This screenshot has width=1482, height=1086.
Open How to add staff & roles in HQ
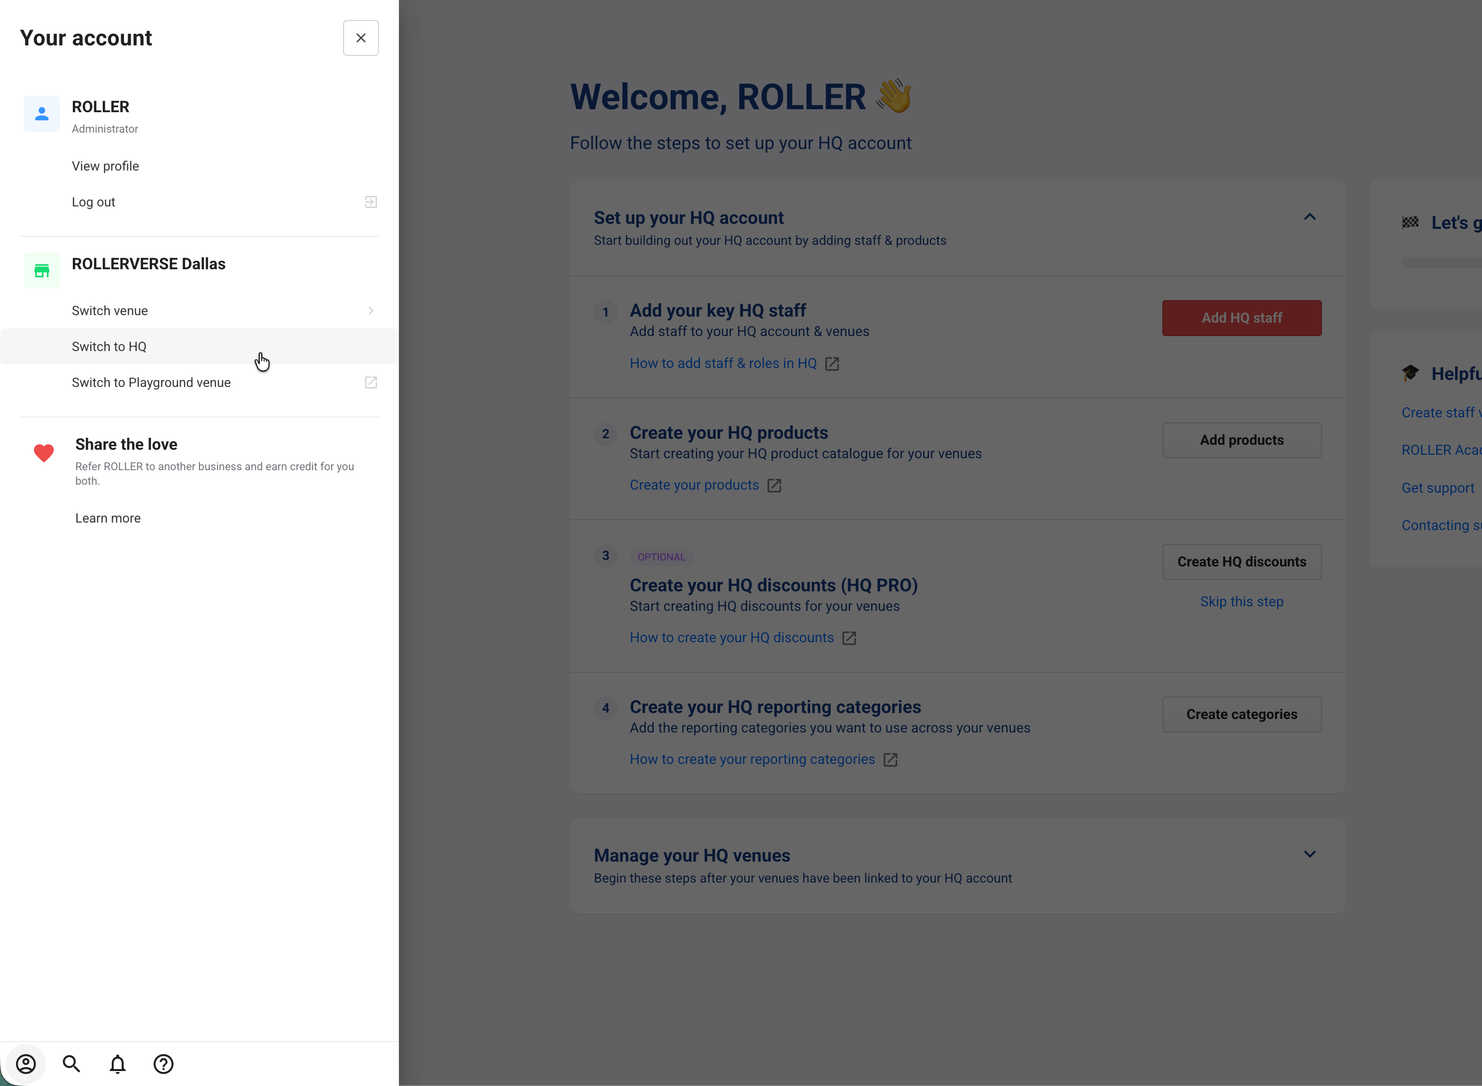723,363
